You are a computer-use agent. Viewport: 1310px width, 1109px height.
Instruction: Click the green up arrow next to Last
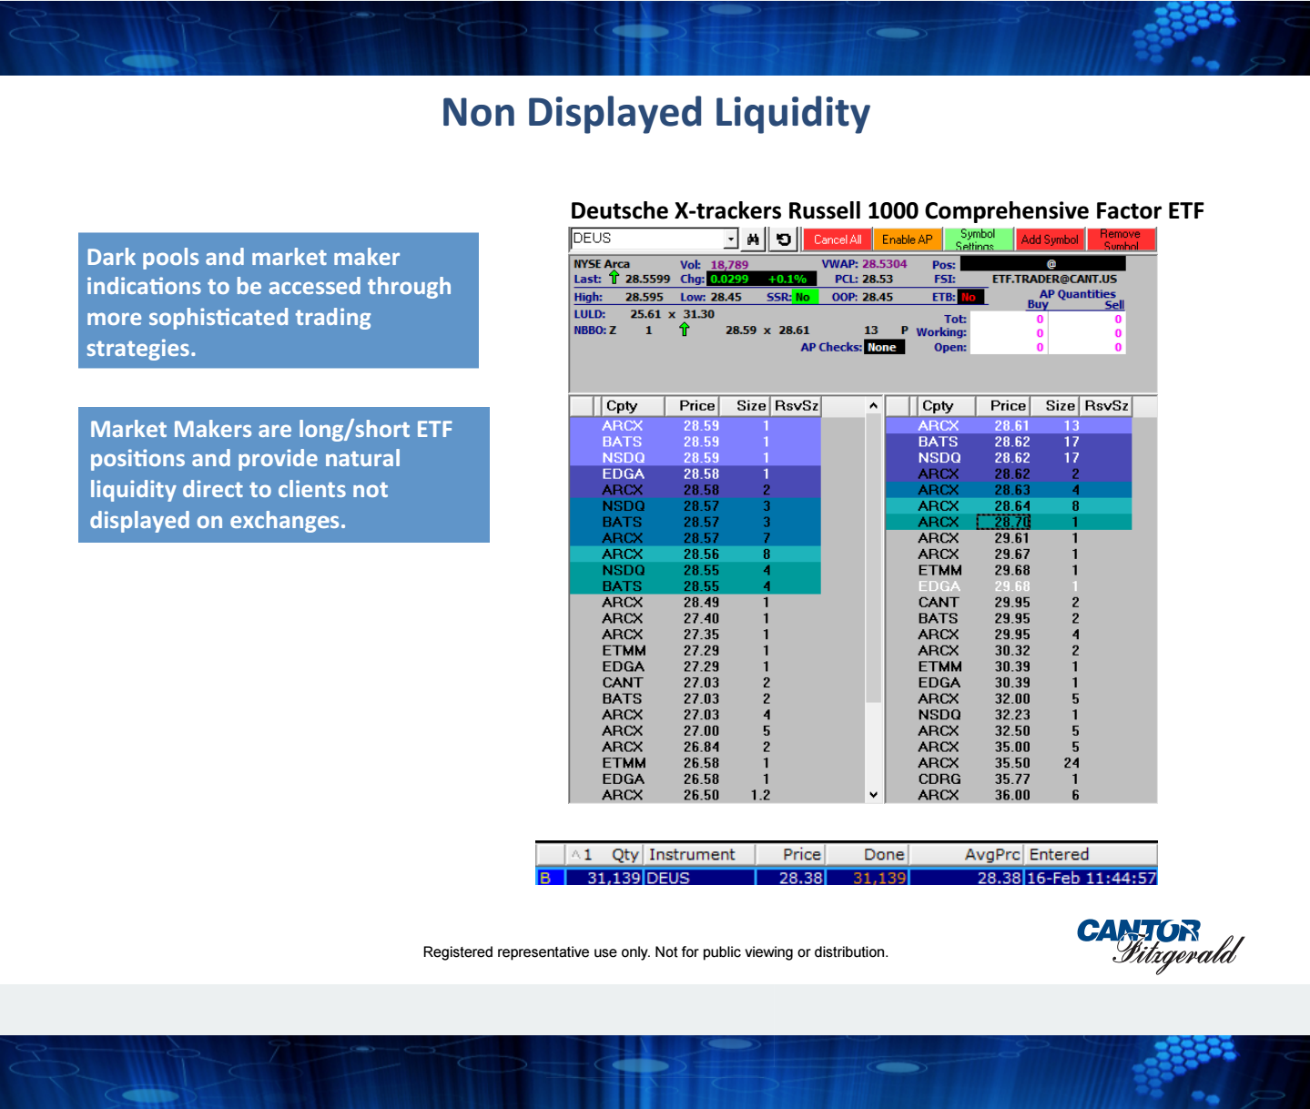tap(614, 278)
